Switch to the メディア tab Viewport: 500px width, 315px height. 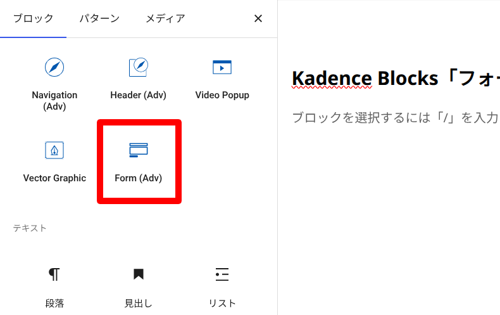[x=165, y=18]
